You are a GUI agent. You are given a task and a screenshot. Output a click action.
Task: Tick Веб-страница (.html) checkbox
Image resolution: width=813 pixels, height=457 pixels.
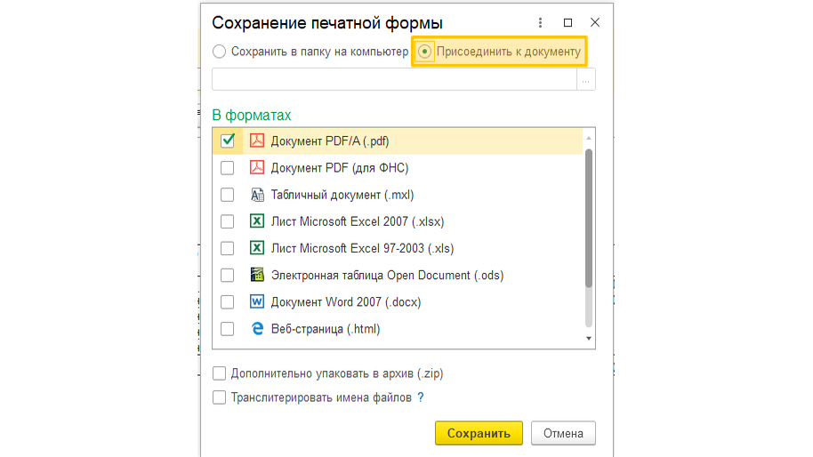pos(227,329)
